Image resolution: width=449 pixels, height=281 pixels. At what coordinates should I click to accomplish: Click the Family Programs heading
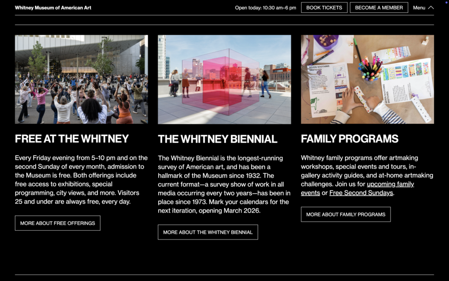tap(350, 139)
